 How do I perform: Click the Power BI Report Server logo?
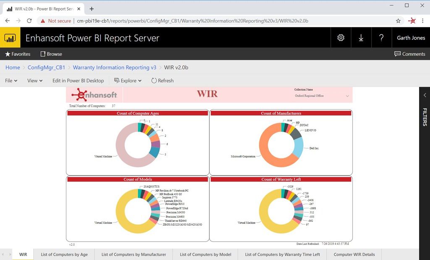[x=10, y=37]
